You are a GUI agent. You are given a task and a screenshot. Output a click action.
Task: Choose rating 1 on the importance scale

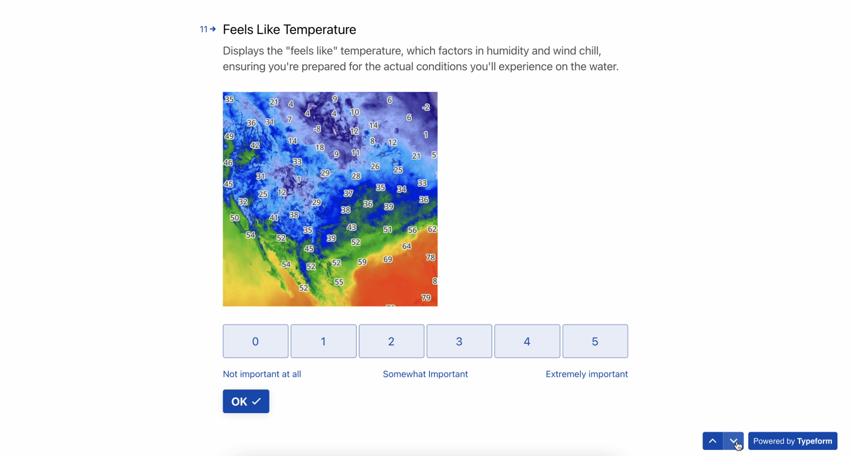(323, 341)
